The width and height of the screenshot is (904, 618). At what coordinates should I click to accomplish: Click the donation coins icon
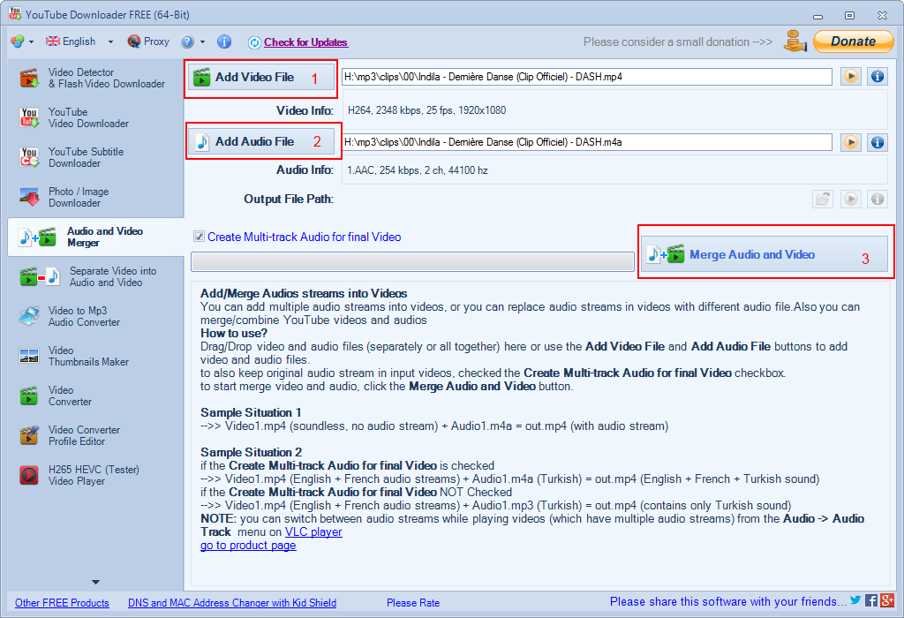795,41
